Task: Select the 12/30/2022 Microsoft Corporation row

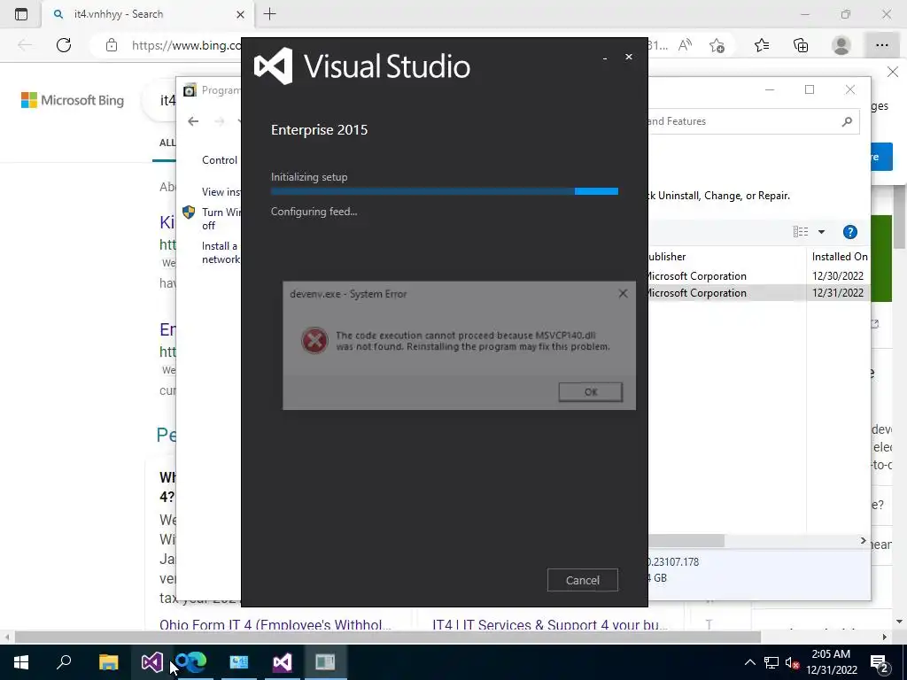Action: [x=758, y=276]
